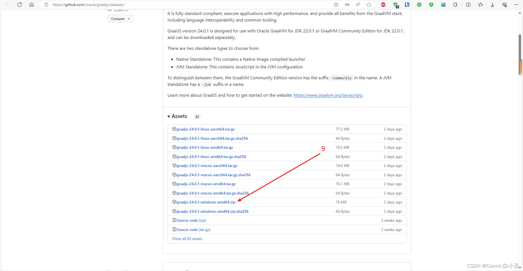Download Source code (tar.gz)

pos(193,230)
